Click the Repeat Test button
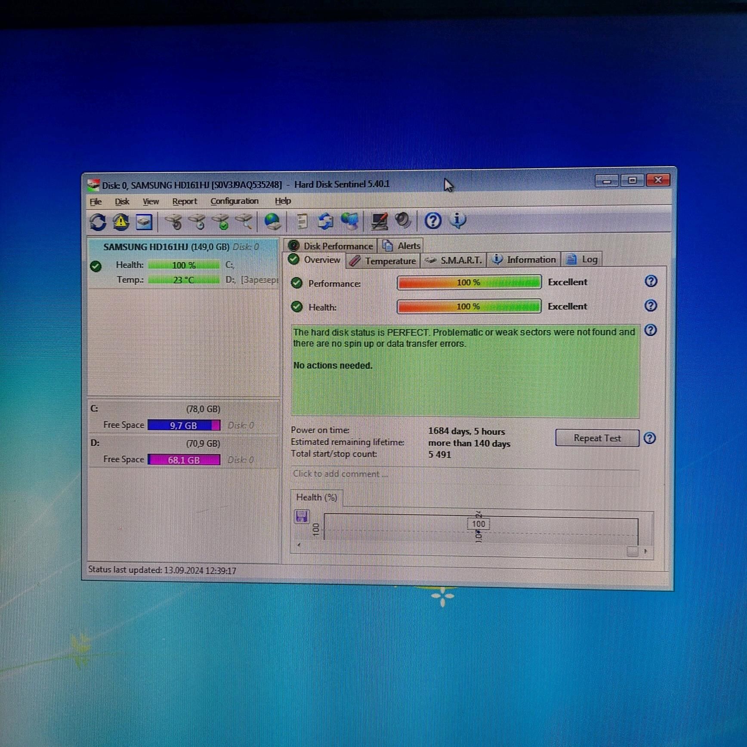The height and width of the screenshot is (747, 747). coord(597,438)
